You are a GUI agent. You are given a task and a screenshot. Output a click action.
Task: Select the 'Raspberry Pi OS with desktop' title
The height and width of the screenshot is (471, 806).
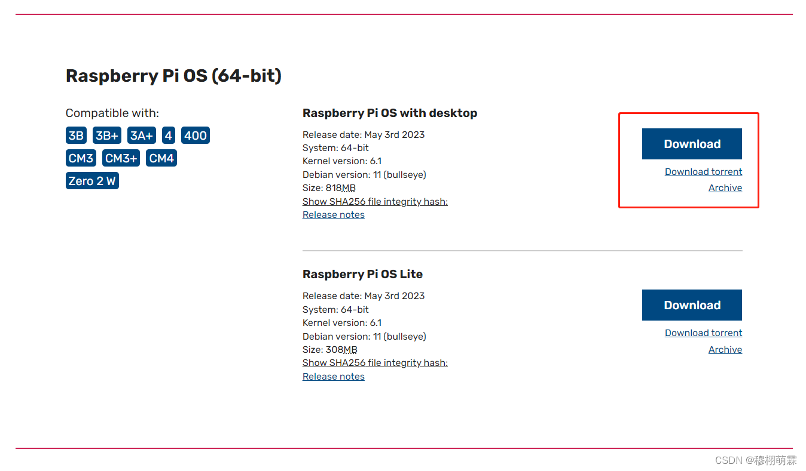tap(390, 113)
